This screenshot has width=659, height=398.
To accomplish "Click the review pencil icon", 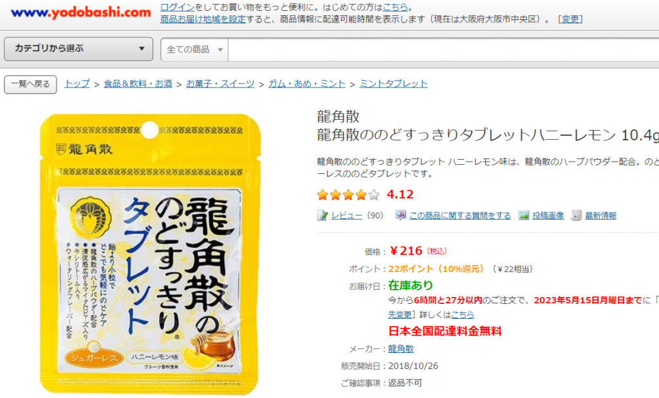I will click(322, 215).
